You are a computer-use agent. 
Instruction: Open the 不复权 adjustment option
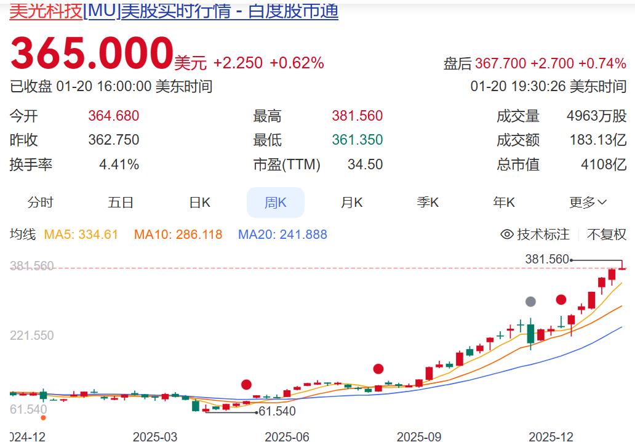pos(606,234)
